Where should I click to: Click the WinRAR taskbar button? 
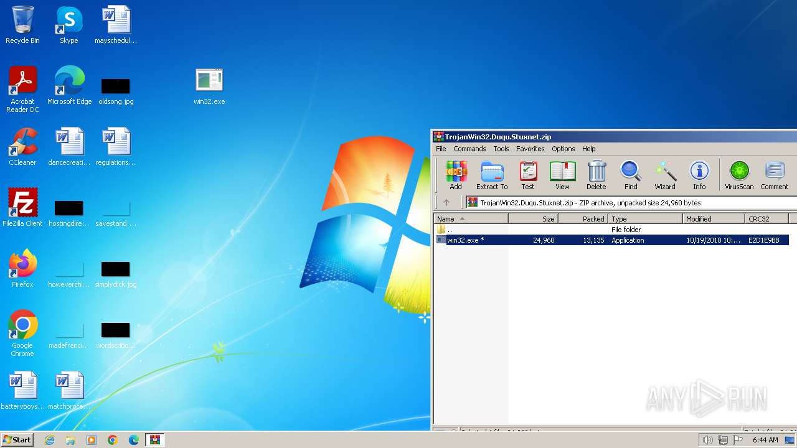click(155, 440)
